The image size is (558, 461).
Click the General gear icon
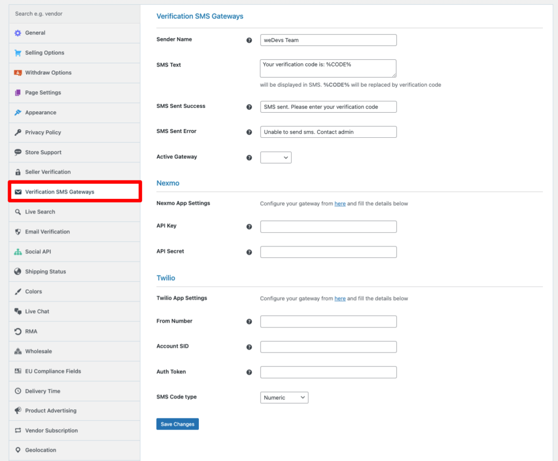click(18, 33)
